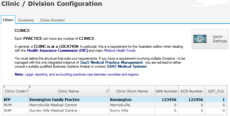
Task: Select the Kensington Family Practice row
Action: point(115,99)
